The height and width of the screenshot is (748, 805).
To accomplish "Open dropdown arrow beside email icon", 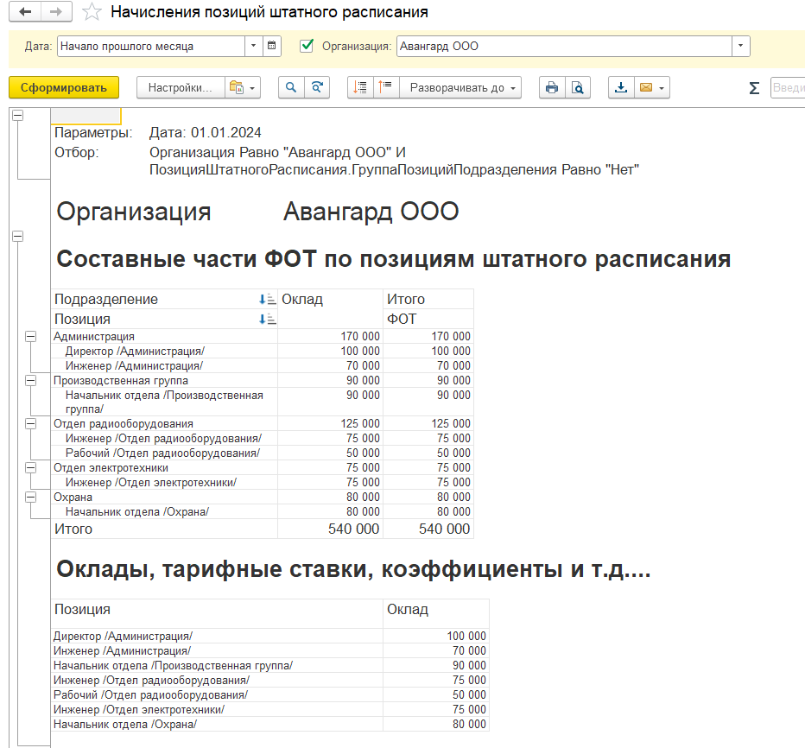I will pyautogui.click(x=662, y=88).
